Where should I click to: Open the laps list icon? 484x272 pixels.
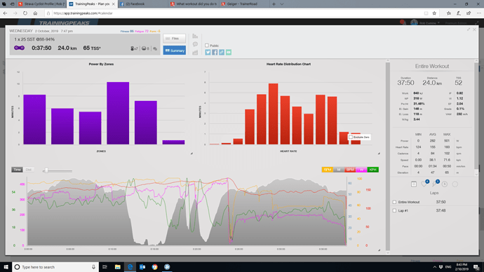point(414,184)
